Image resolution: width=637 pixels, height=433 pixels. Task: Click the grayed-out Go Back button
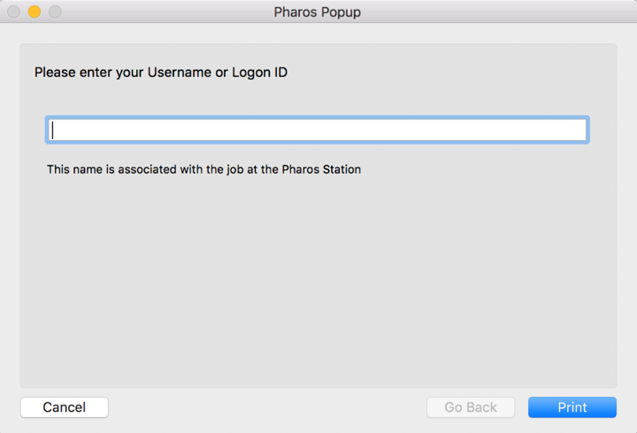471,407
